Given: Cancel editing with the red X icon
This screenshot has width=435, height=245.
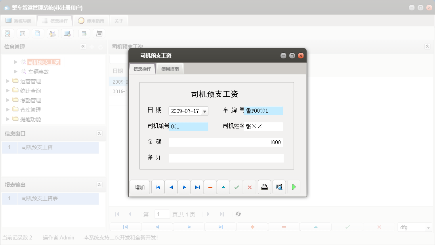Looking at the screenshot, I should tap(250, 187).
